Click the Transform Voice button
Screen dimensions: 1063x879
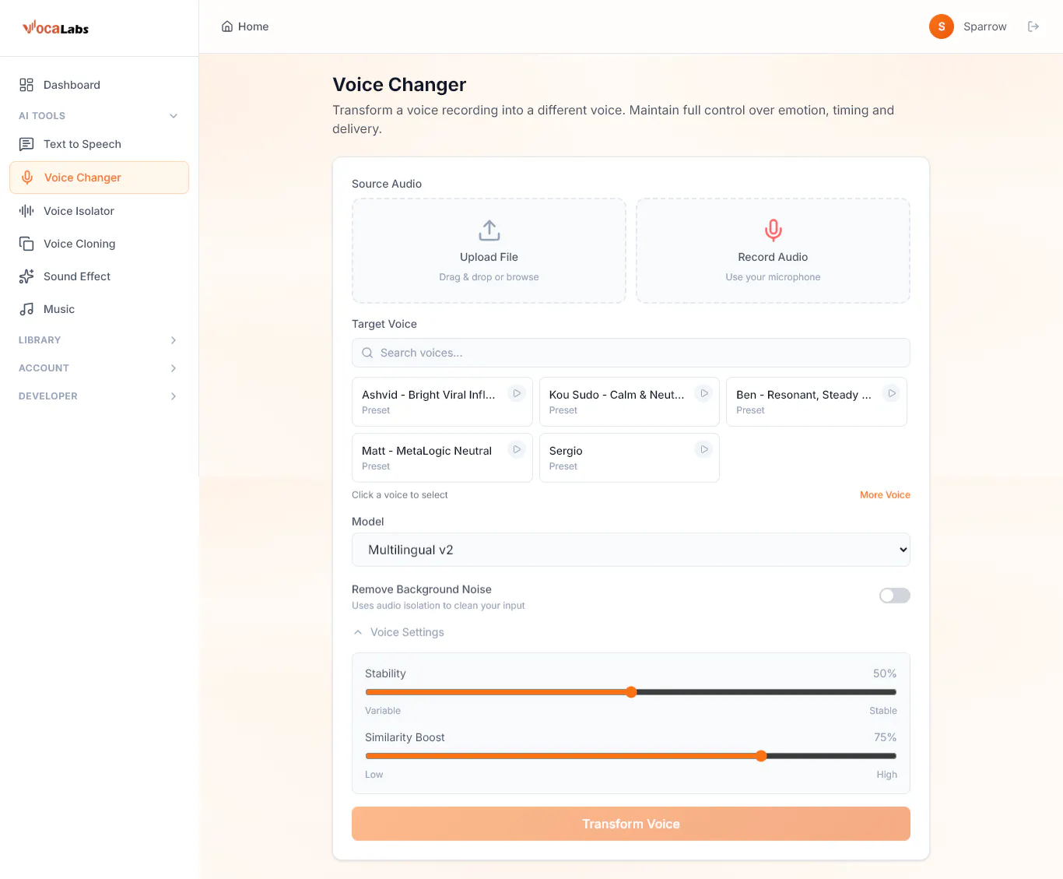[631, 824]
